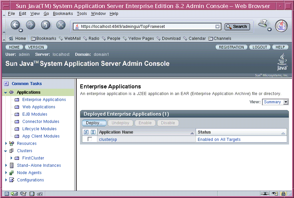Open the Bookmarks folder in bookmarks bar
The height and width of the screenshot is (198, 294).
[43, 39]
